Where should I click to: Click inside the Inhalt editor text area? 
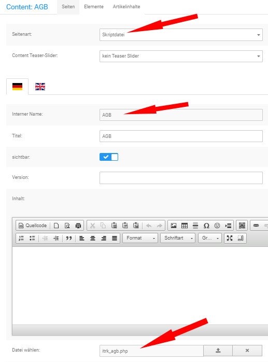(x=140, y=286)
